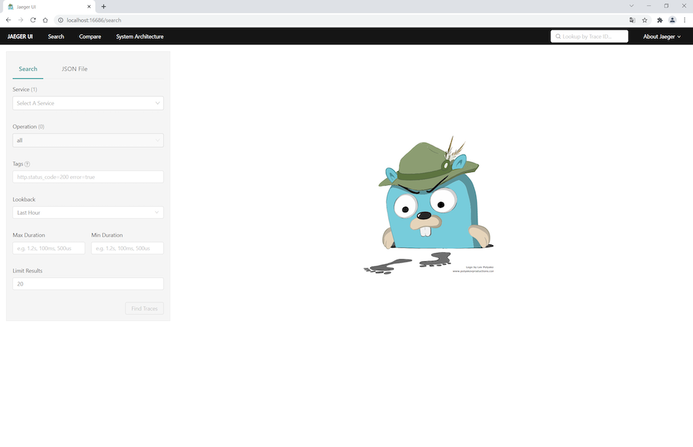The width and height of the screenshot is (693, 447).
Task: Open the Lookback dropdown set to Last Hour
Action: click(88, 212)
